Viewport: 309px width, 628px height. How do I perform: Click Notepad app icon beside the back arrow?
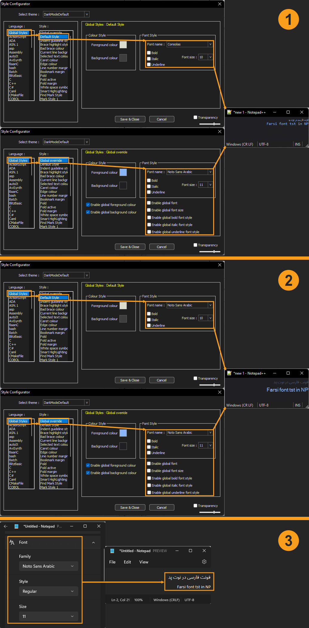(x=16, y=526)
